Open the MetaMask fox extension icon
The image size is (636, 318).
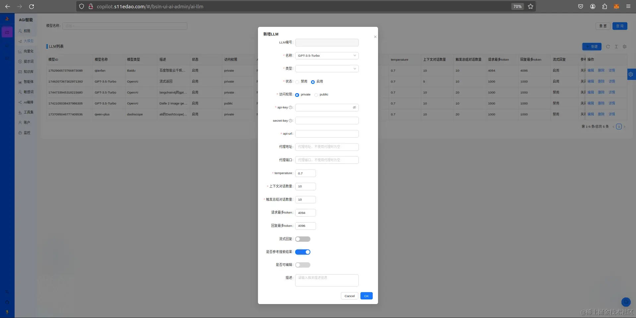[x=616, y=6]
